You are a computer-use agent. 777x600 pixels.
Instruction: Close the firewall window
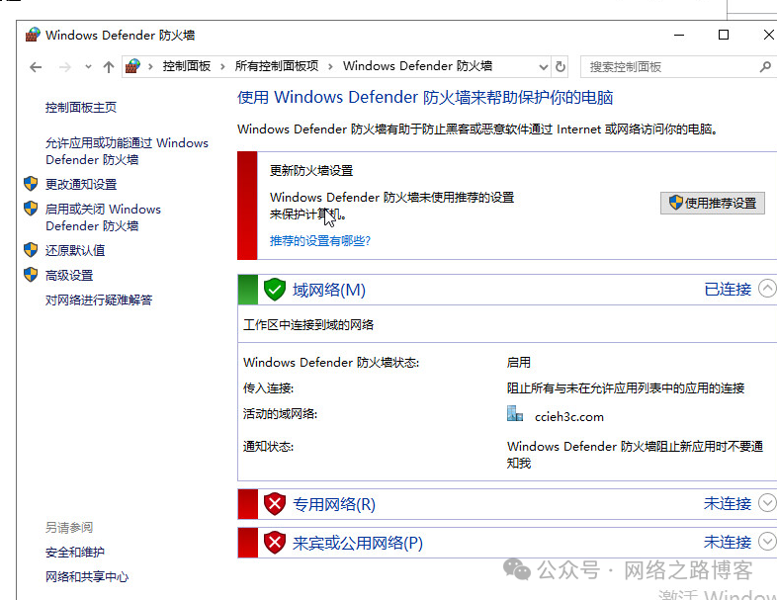[768, 35]
